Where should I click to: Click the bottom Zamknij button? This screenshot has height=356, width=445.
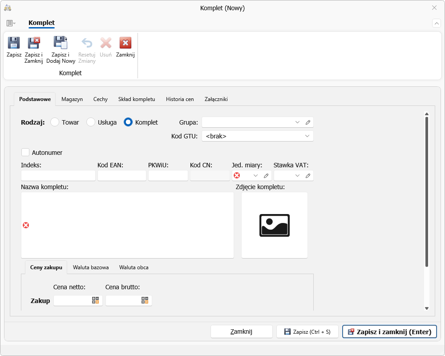[x=242, y=332]
